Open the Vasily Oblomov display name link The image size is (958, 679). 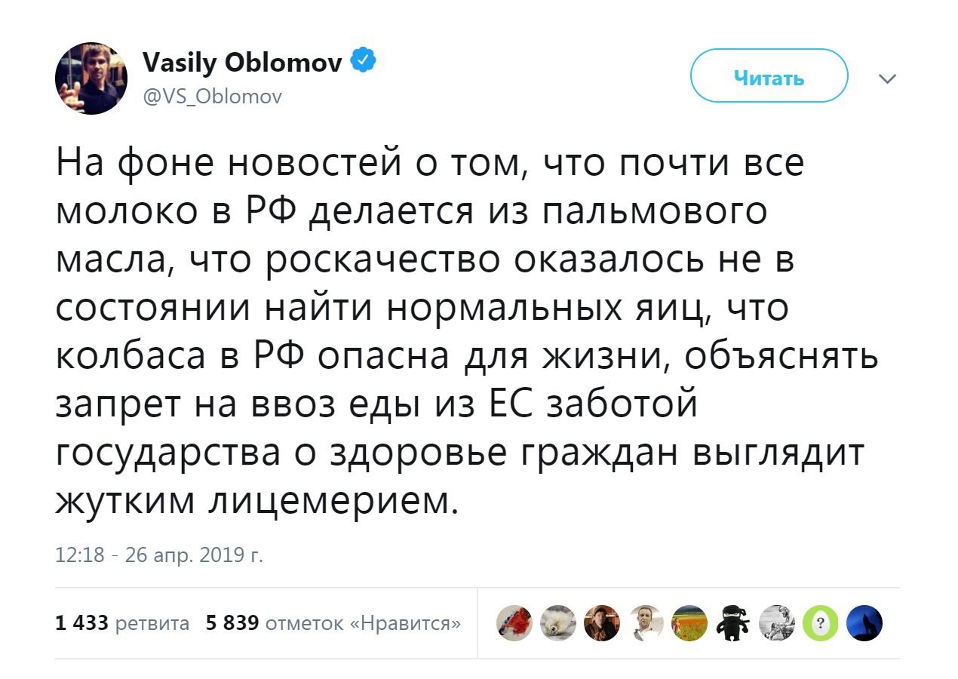tap(244, 63)
